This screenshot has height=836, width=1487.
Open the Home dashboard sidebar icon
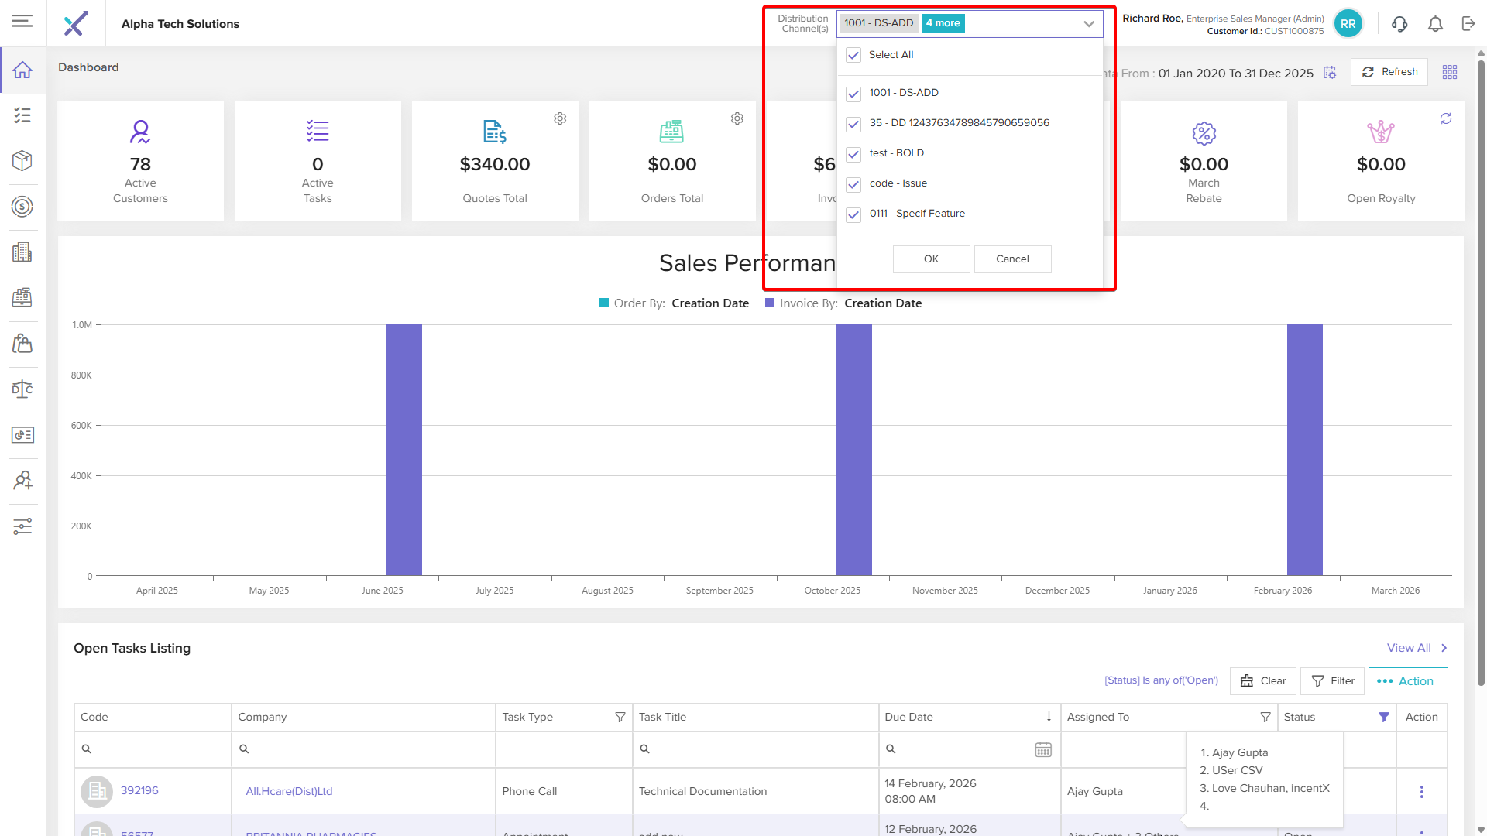22,70
